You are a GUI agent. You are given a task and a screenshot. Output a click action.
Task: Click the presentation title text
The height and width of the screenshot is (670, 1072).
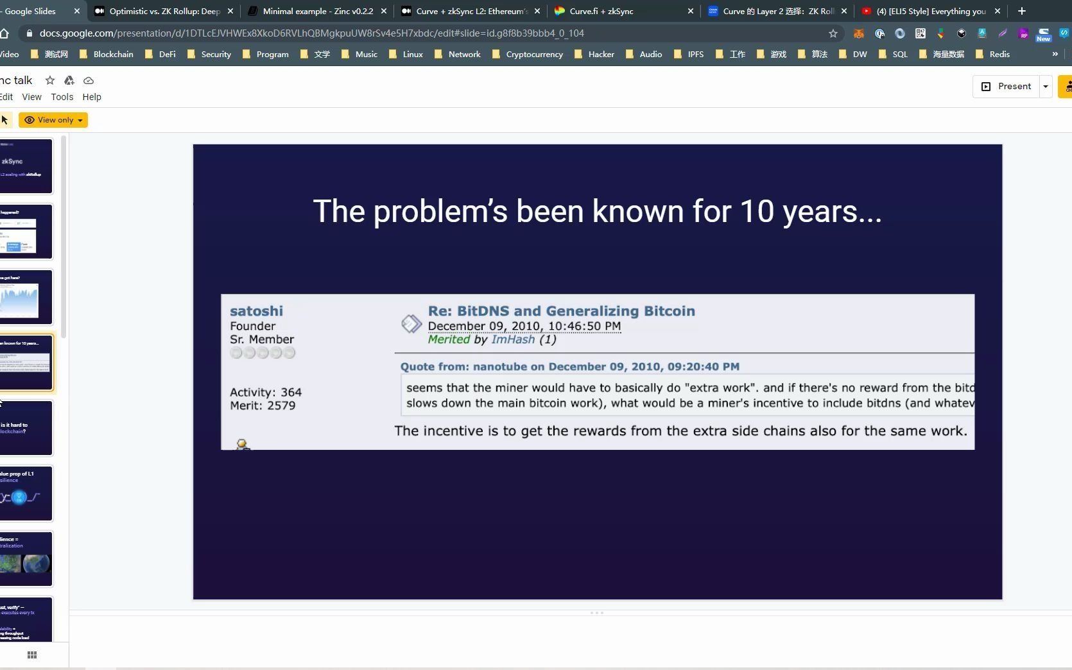[16, 80]
